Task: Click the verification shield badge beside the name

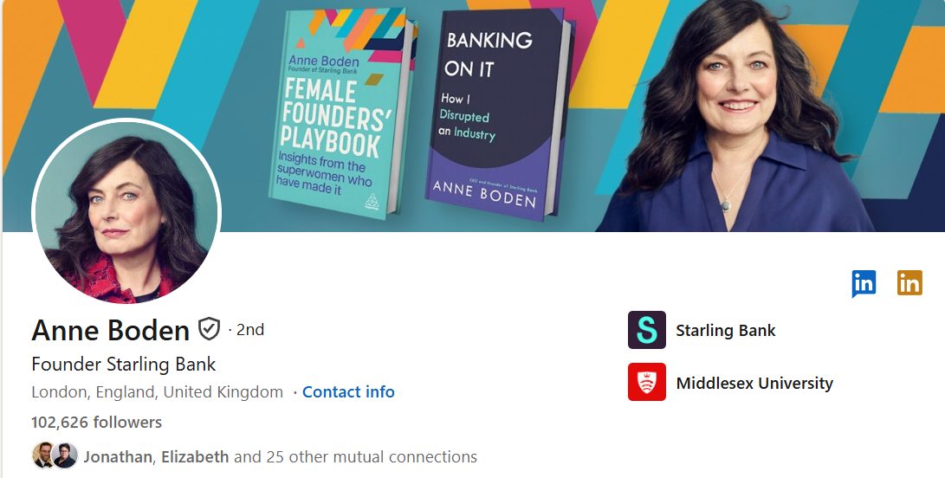Action: (x=209, y=329)
